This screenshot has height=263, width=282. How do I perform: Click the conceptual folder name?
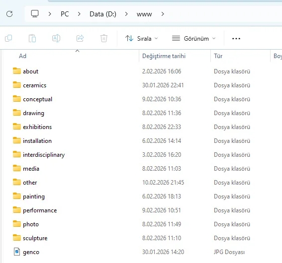click(x=38, y=99)
